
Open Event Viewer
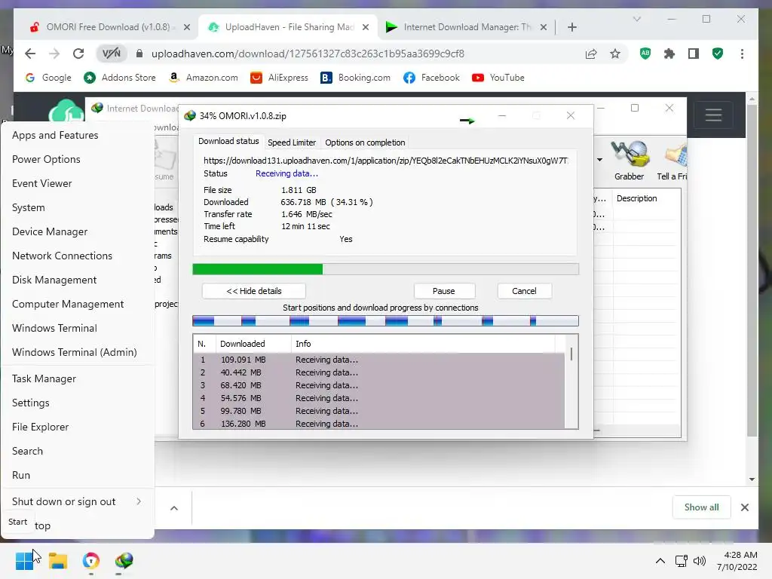tap(42, 183)
